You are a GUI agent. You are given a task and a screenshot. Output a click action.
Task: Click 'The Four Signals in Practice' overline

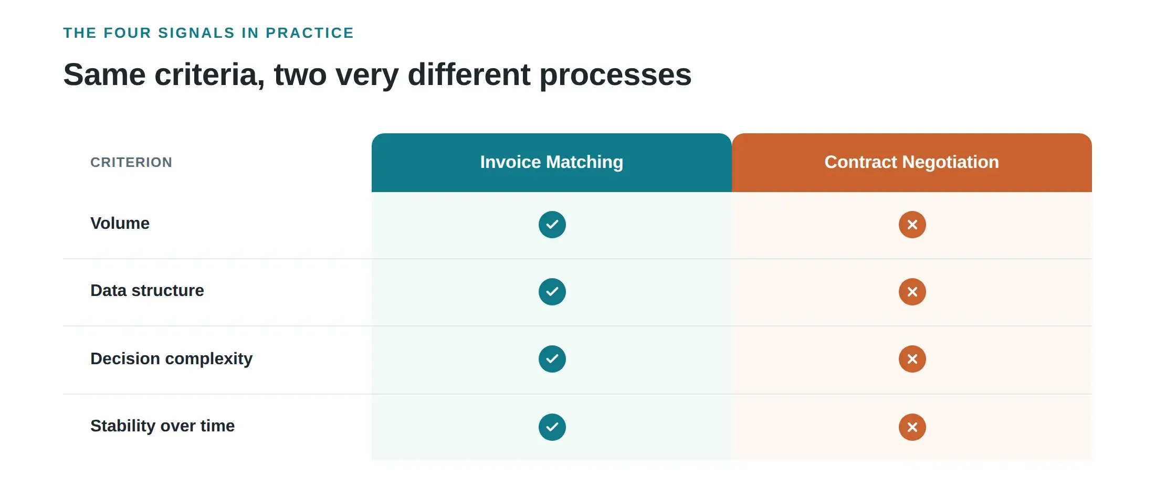coord(208,33)
